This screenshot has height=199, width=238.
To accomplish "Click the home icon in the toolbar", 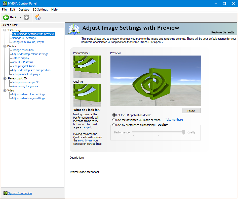I will click(x=38, y=17).
